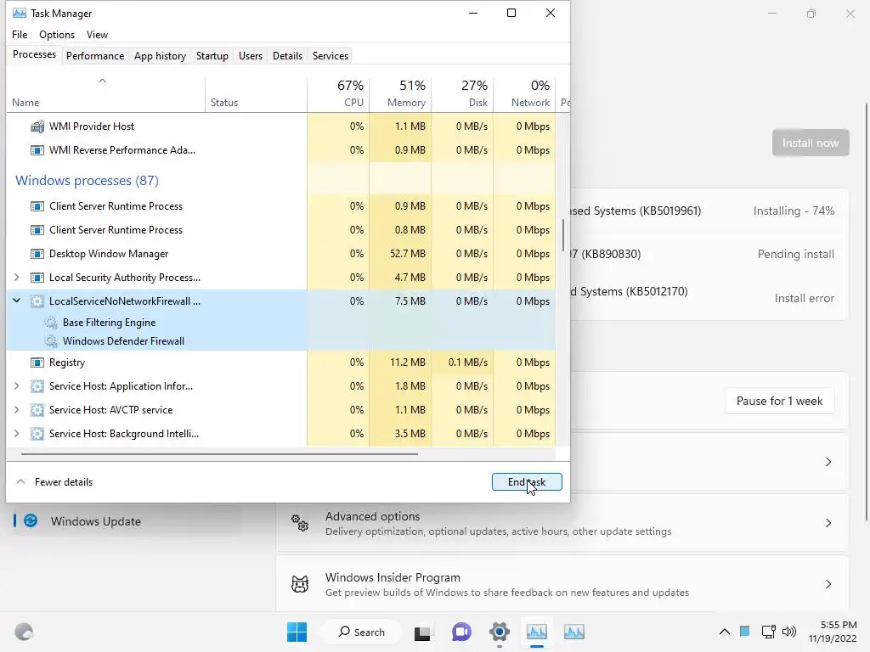The image size is (870, 652).
Task: Click the Local Security Authority Process icon
Action: coord(37,278)
